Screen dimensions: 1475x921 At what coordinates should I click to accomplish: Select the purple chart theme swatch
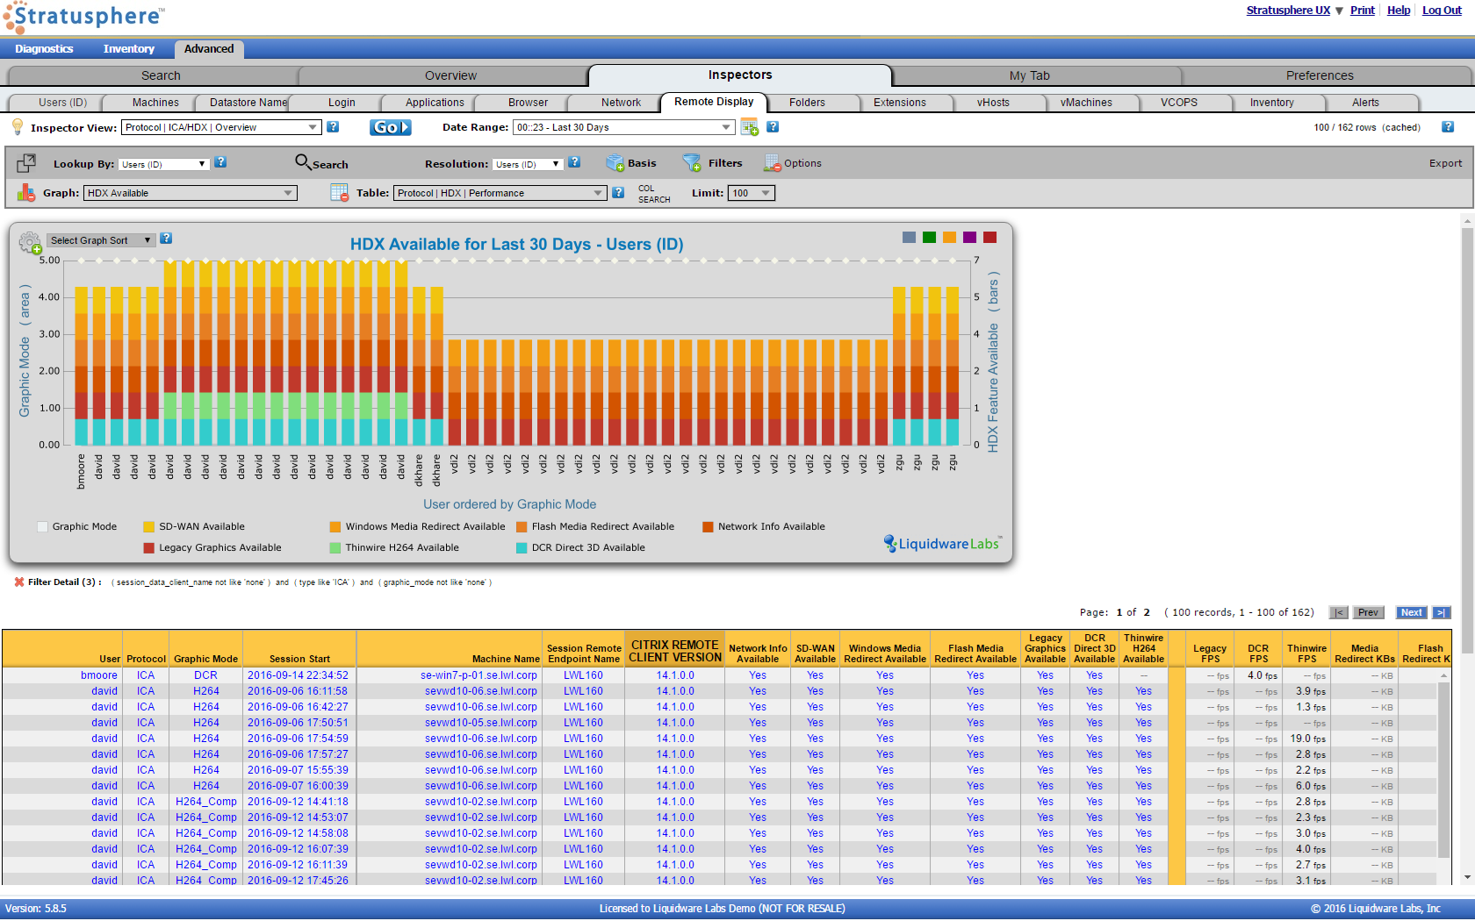(969, 238)
